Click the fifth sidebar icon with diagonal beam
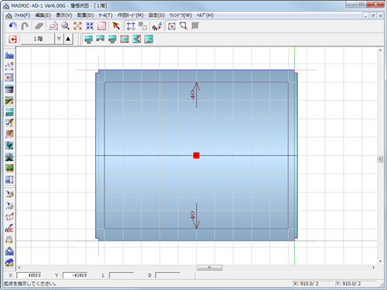The width and height of the screenshot is (387, 290). (x=9, y=101)
